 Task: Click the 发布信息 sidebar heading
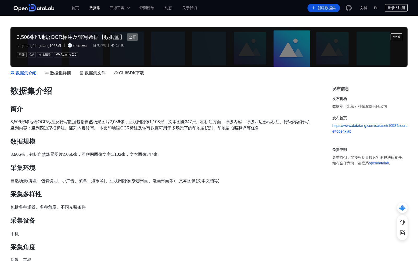341,89
